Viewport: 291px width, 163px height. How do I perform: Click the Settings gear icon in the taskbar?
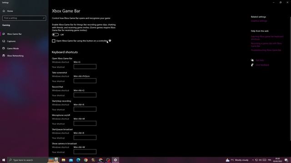pyautogui.click(x=115, y=160)
